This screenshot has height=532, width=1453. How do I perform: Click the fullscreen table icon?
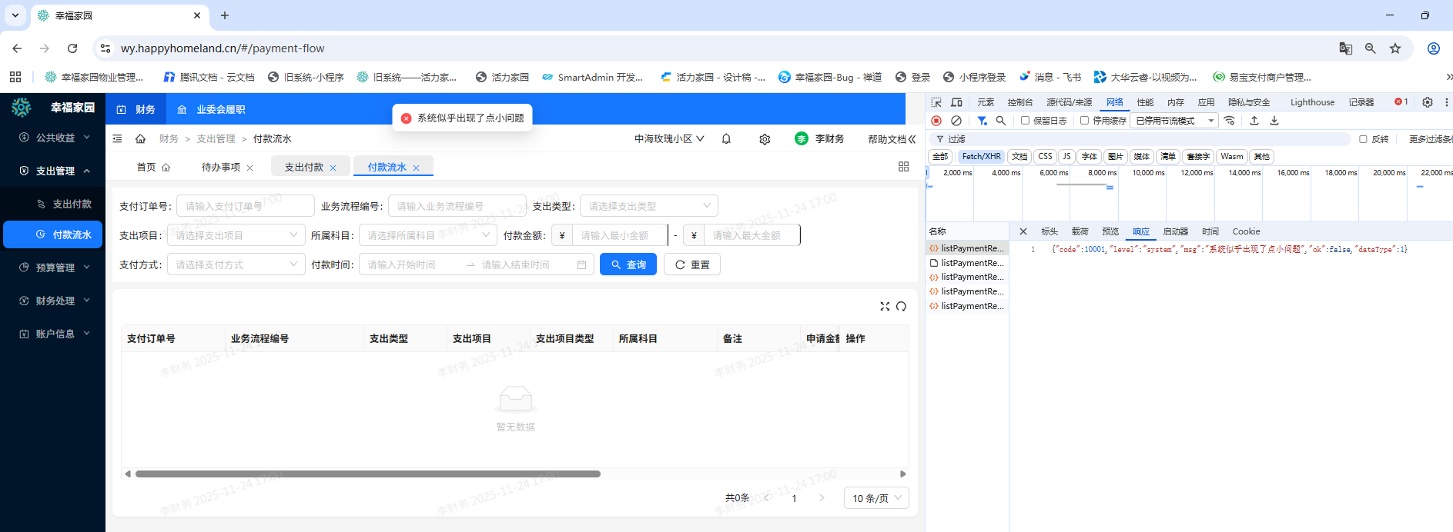pos(885,306)
